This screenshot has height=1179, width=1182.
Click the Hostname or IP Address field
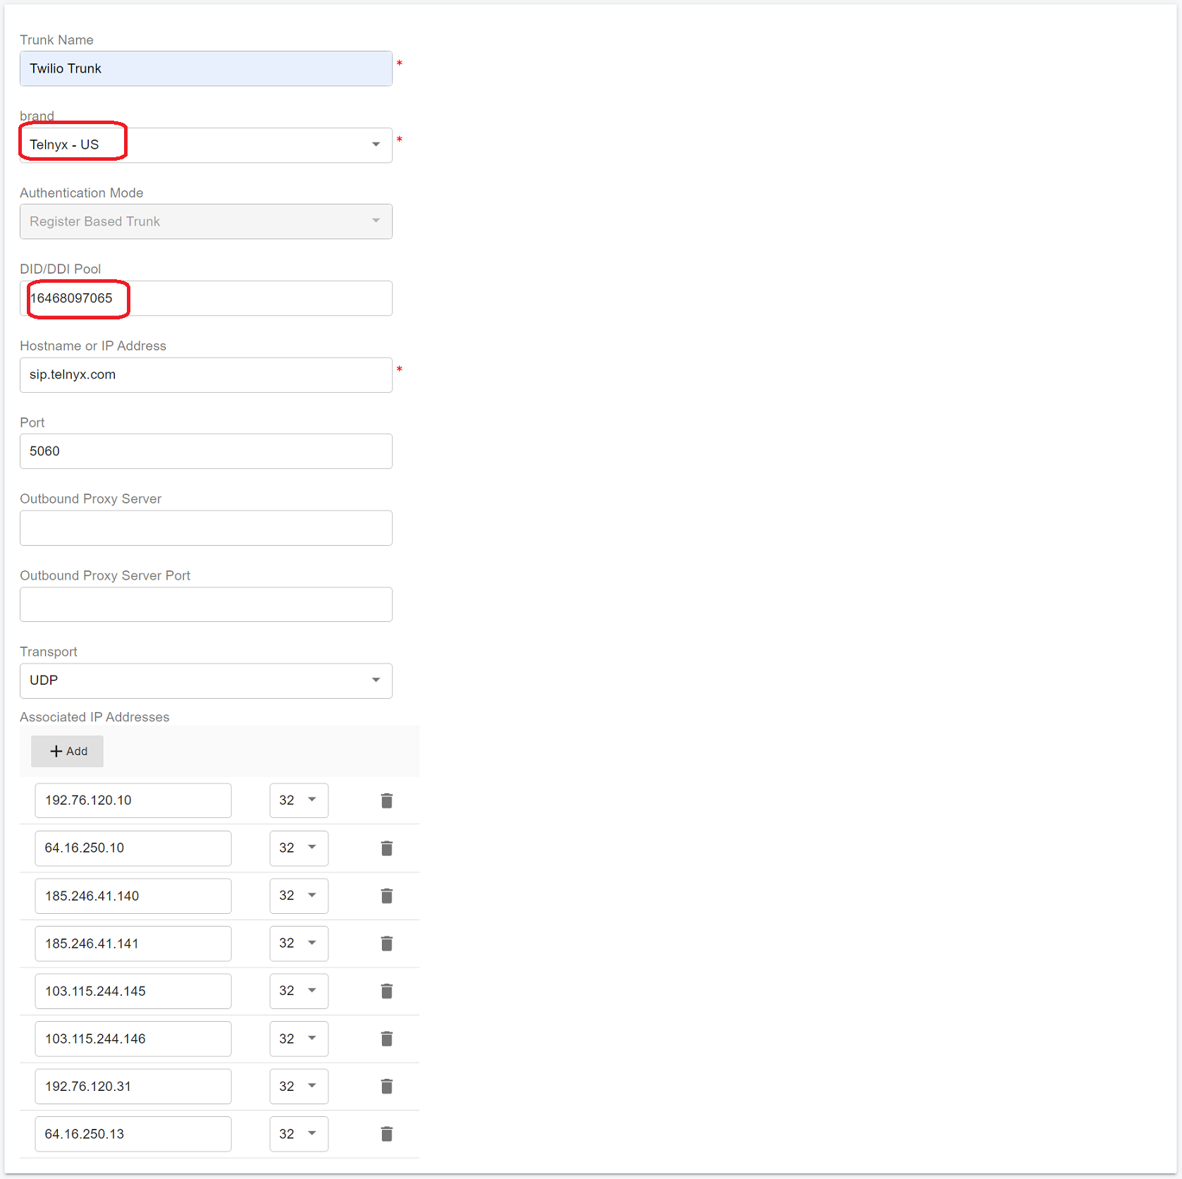tap(206, 375)
